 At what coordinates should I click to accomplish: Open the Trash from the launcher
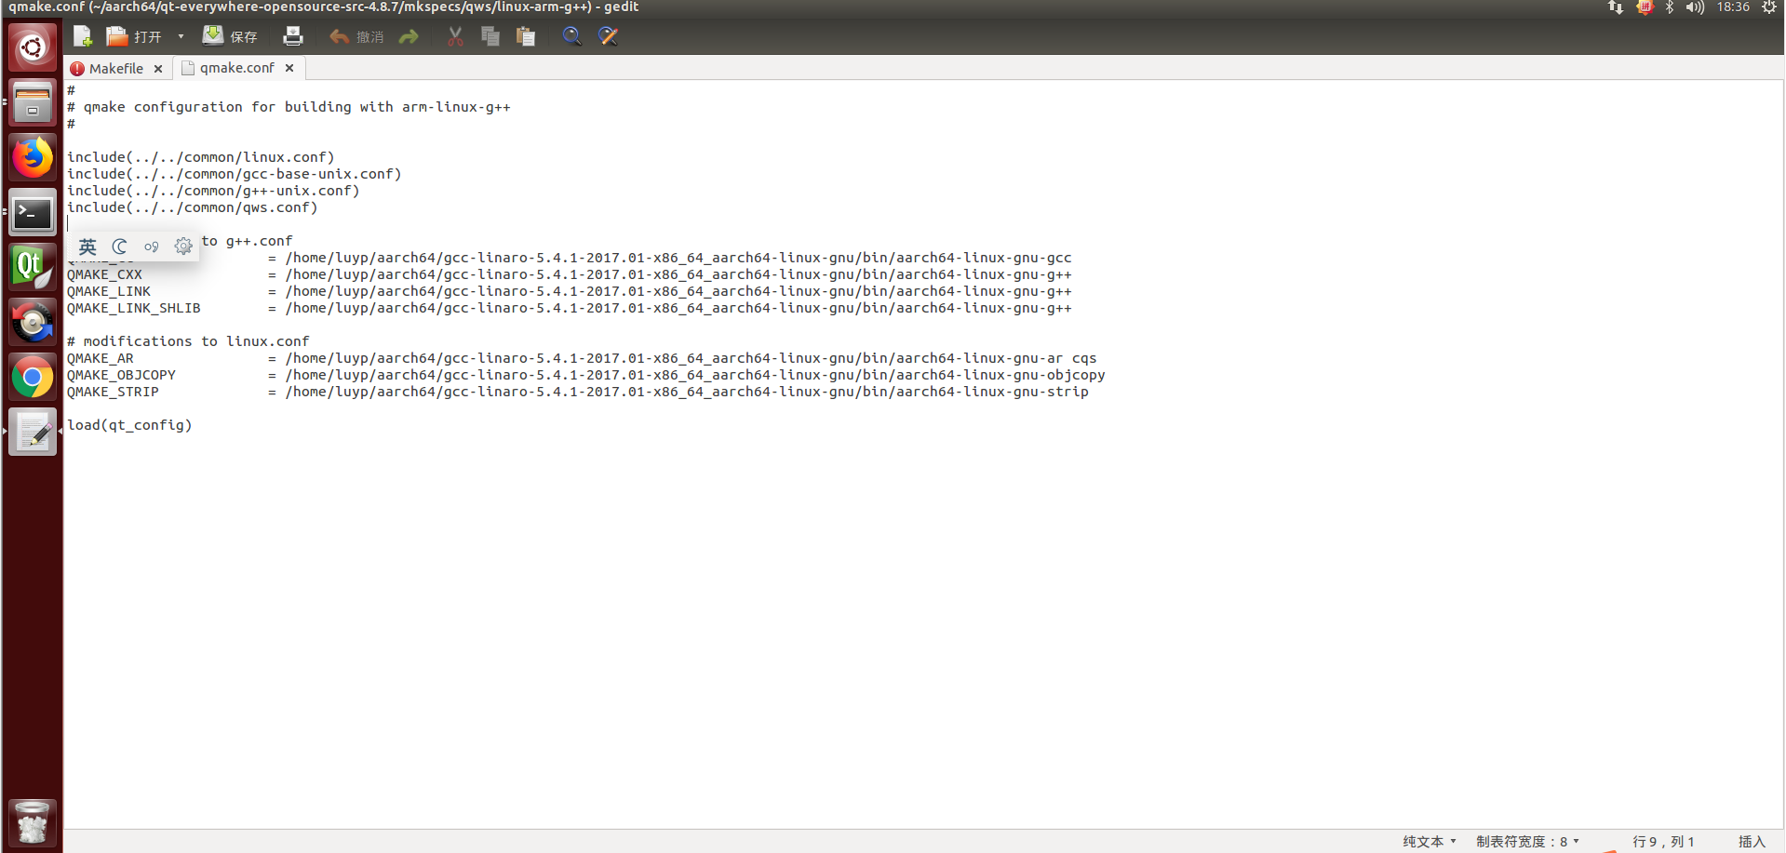33,823
